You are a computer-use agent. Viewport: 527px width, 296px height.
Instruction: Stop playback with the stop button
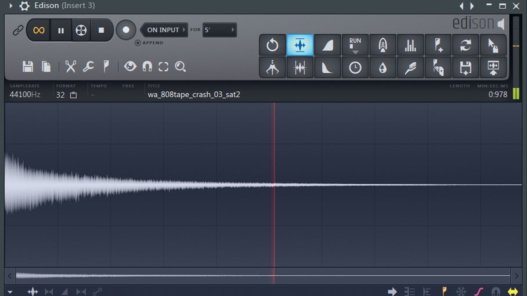102,30
